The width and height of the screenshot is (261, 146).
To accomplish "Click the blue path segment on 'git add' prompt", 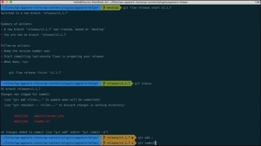I will click(x=51, y=137).
